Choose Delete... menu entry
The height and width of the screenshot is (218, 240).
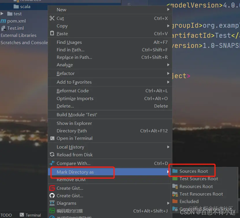[x=110, y=106]
